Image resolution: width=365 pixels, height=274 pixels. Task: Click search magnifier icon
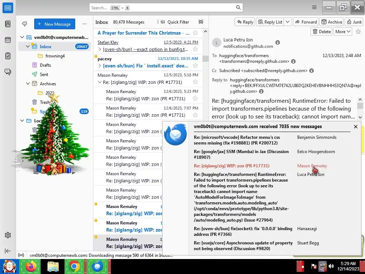pyautogui.click(x=238, y=7)
